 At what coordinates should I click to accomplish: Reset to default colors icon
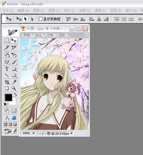click(x=5, y=104)
